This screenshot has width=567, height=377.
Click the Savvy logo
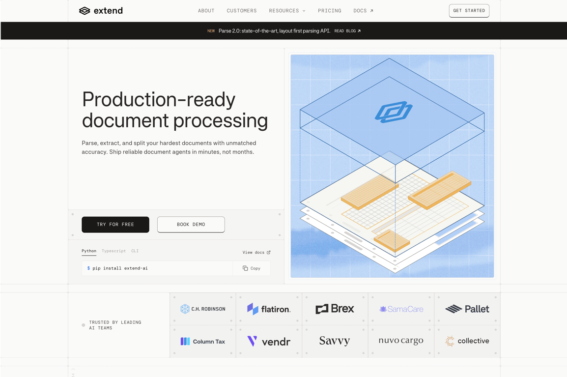pyautogui.click(x=335, y=341)
